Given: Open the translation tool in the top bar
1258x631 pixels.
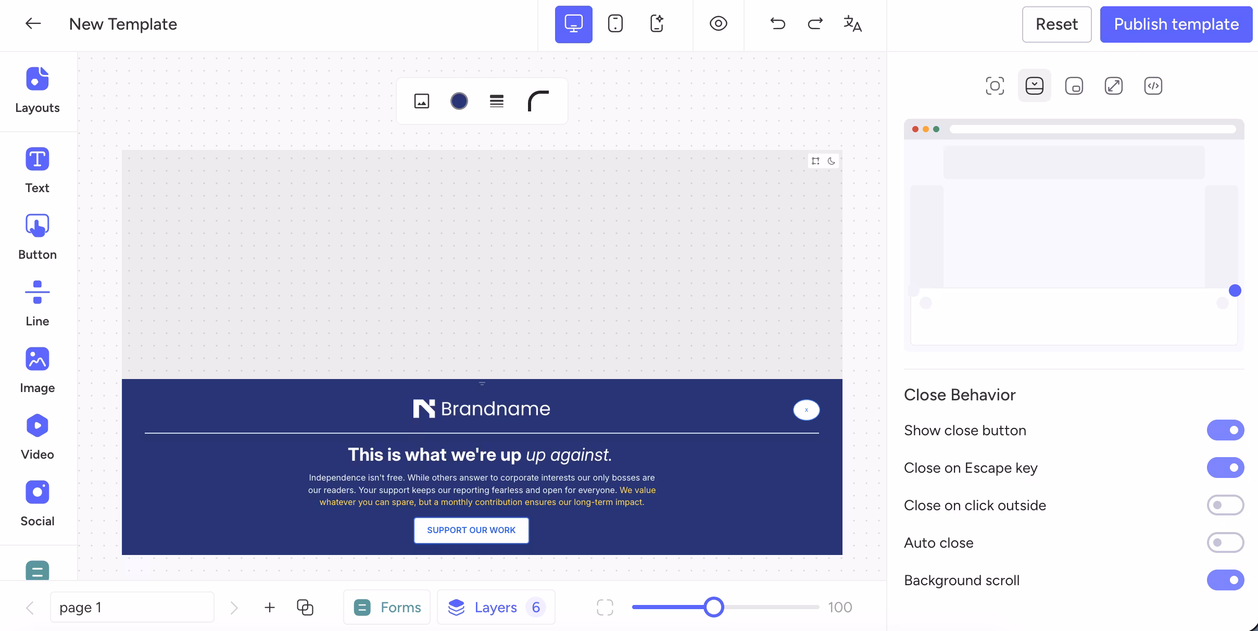Looking at the screenshot, I should click(853, 24).
